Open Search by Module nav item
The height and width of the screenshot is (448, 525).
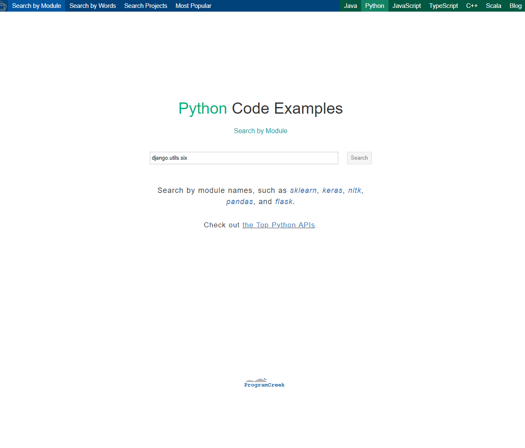click(x=37, y=6)
